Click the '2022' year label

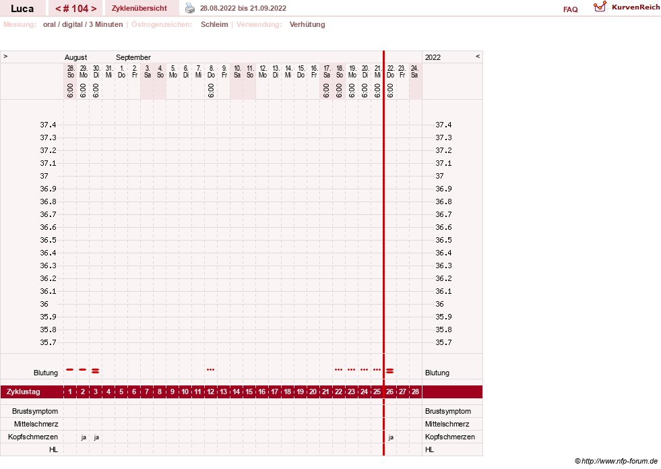tap(433, 57)
